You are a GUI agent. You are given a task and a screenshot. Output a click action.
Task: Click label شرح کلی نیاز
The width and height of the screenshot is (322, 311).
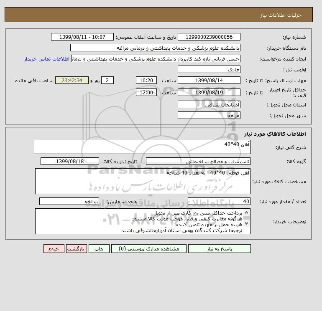pos(291,147)
